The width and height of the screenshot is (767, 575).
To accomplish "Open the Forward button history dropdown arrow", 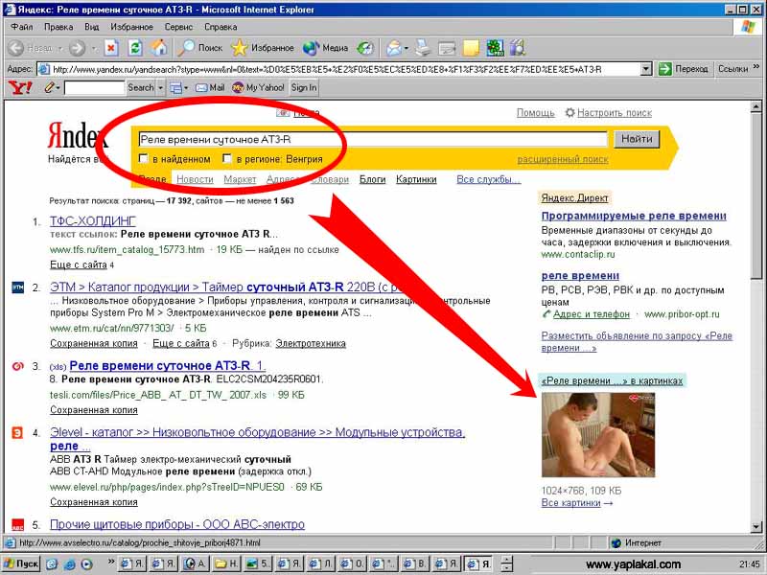I will (x=93, y=49).
